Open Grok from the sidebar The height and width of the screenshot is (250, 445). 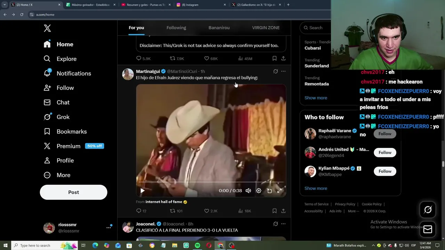(x=56, y=117)
